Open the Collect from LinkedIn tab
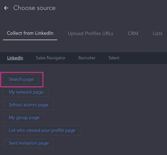This screenshot has height=155, width=167. (x=30, y=33)
